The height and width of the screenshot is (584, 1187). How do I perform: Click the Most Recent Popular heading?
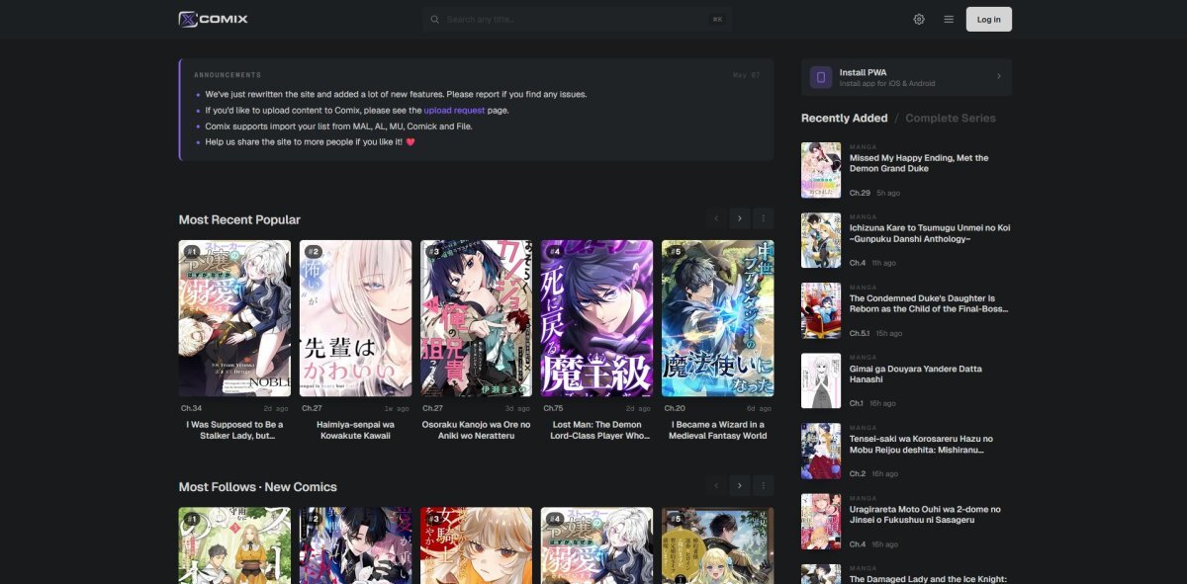(239, 219)
